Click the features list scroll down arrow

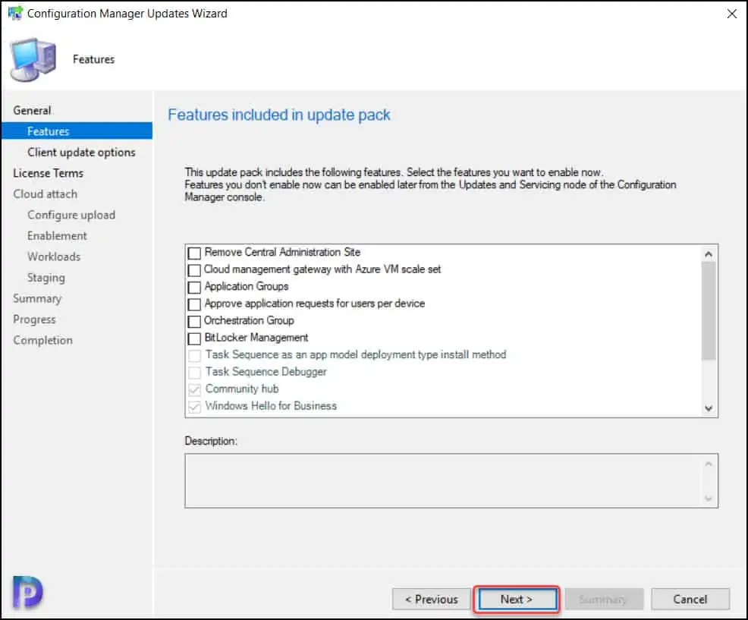tap(709, 408)
